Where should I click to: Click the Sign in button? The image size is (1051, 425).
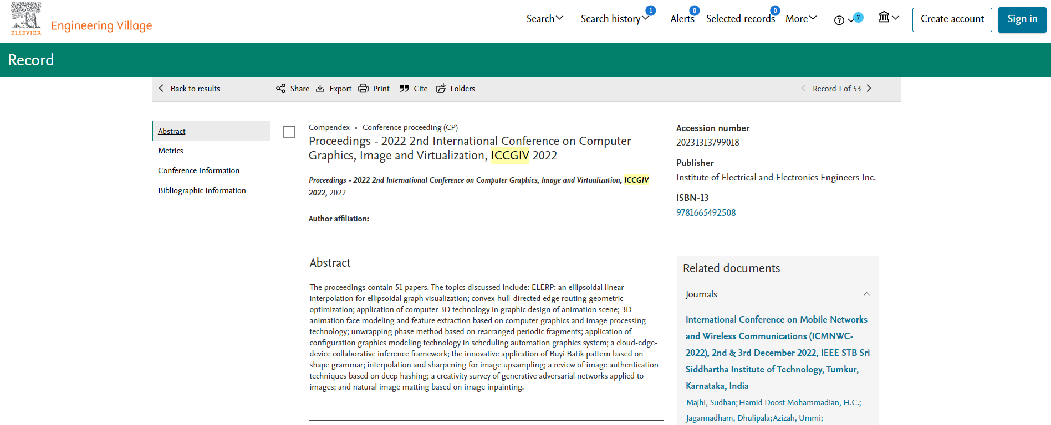(1022, 19)
